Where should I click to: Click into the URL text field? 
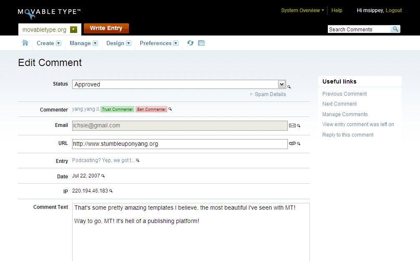click(x=179, y=144)
